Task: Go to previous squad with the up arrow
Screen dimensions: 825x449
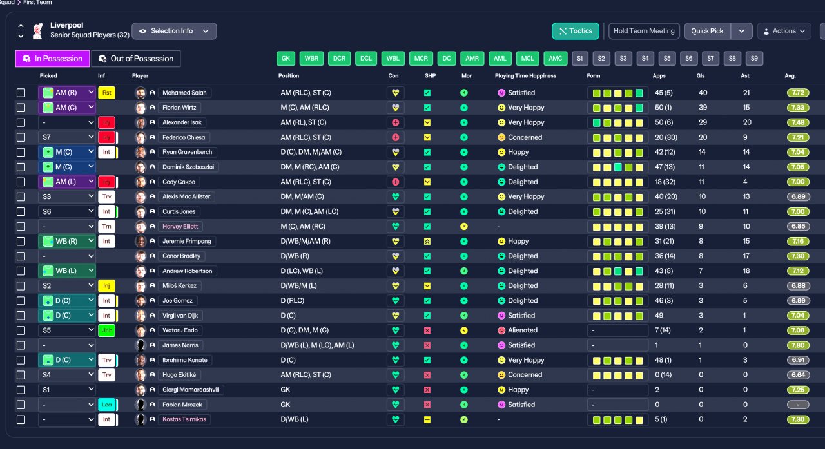Action: point(21,26)
